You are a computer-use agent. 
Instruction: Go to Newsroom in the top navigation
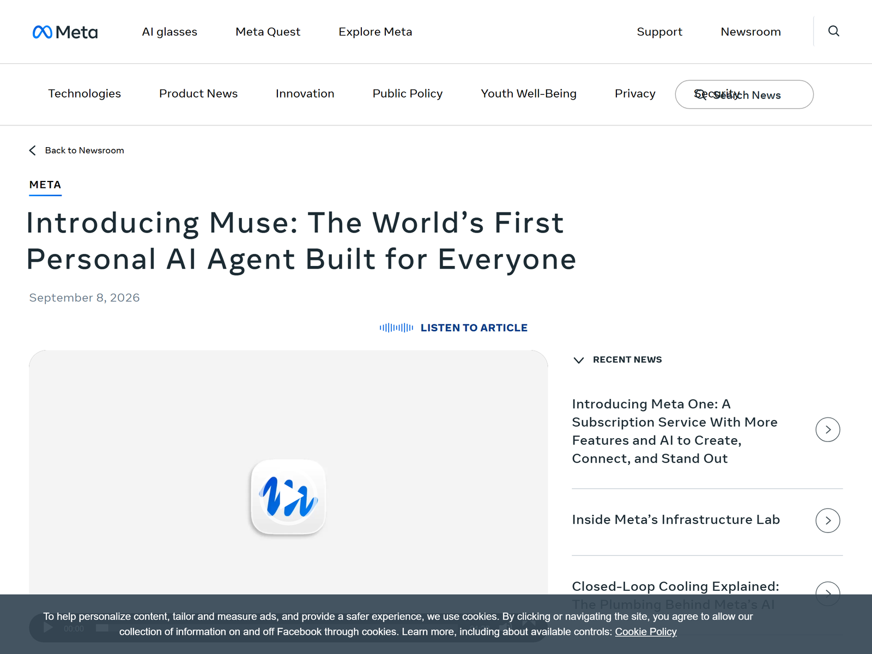[750, 32]
